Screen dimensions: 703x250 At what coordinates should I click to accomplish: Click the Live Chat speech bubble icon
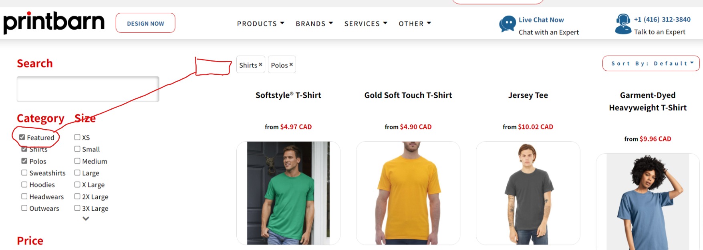click(507, 24)
